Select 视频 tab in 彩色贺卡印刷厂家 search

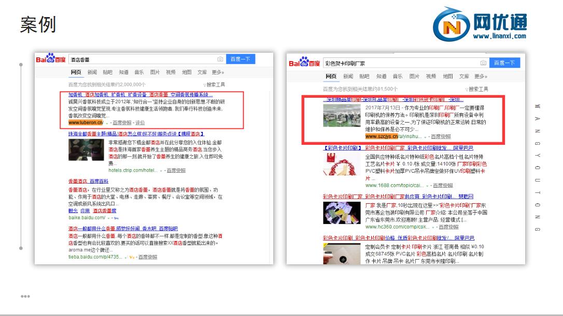click(431, 77)
